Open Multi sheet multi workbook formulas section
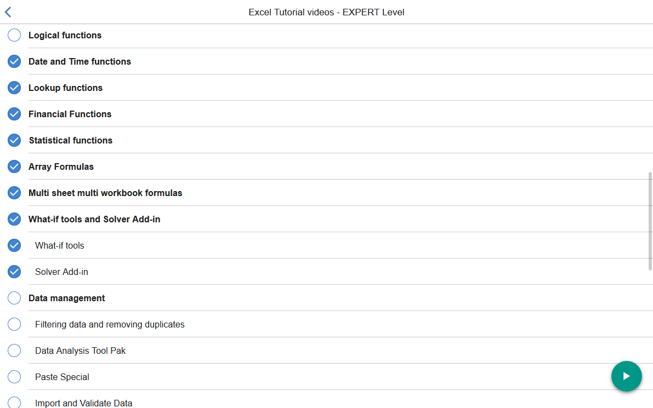The height and width of the screenshot is (408, 653). tap(105, 193)
